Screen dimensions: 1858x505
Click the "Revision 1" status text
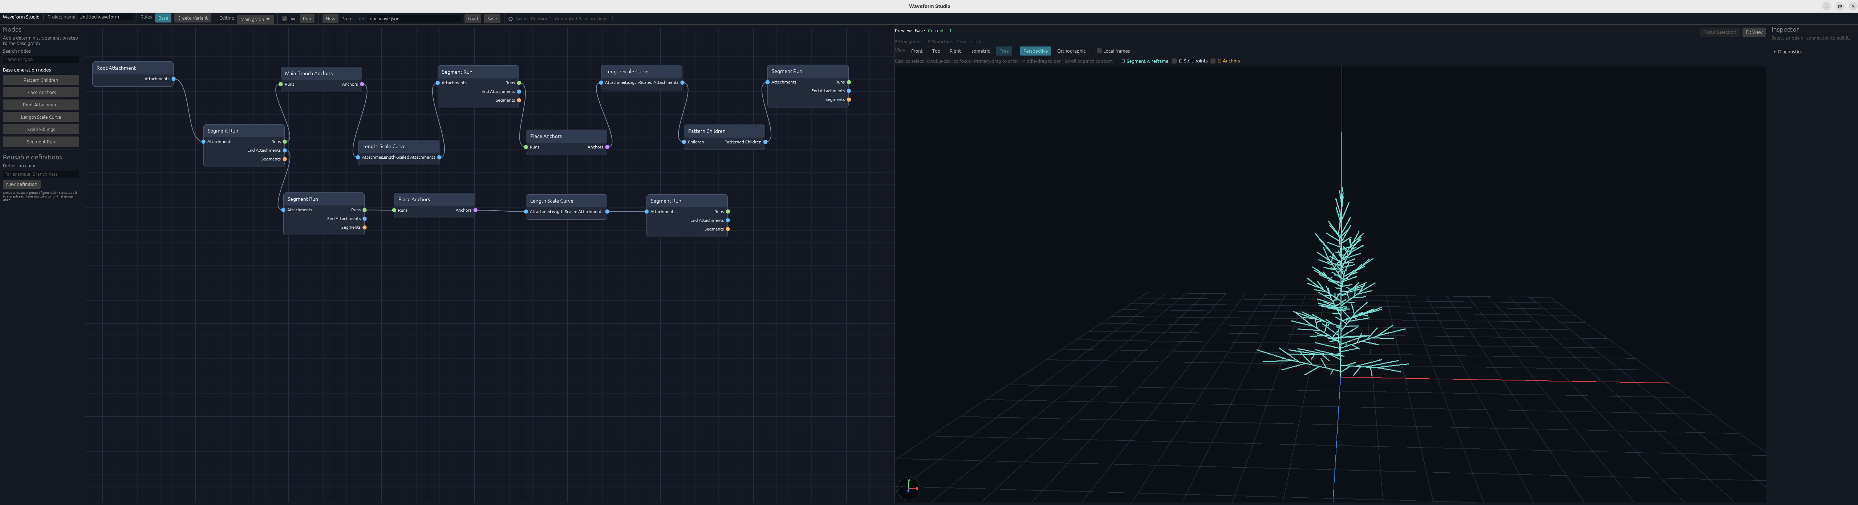tap(541, 19)
